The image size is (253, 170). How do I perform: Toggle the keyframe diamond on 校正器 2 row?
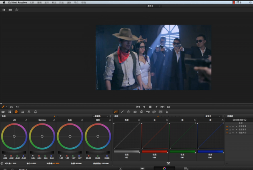(233, 130)
